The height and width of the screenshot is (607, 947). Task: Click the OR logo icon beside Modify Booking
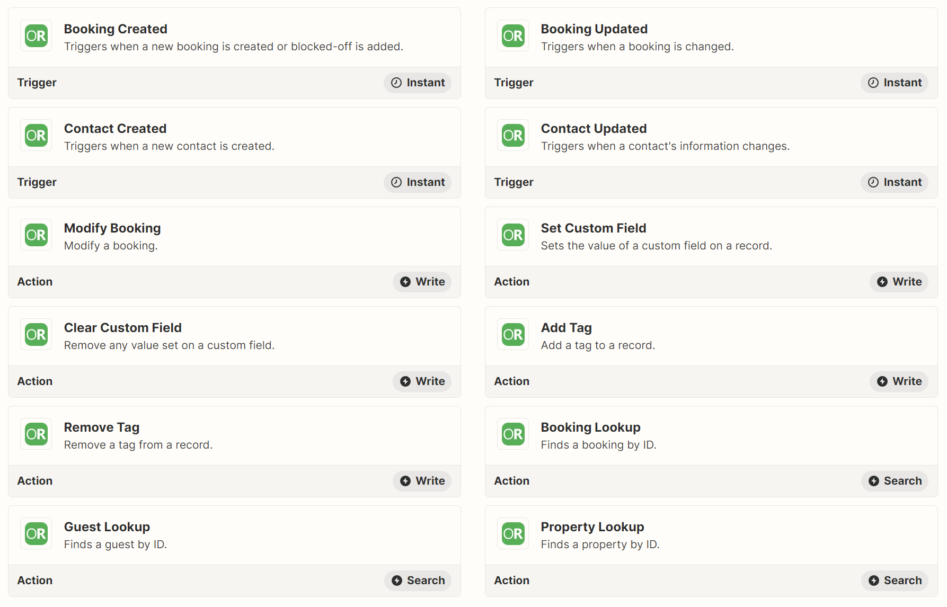(36, 235)
